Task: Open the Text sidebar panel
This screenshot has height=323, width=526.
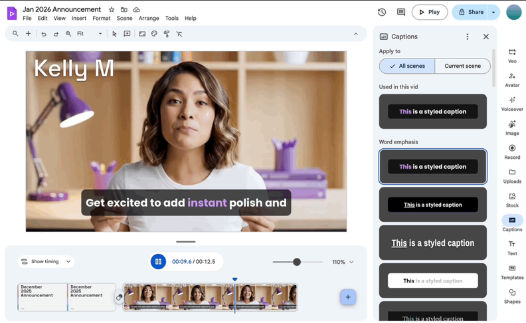Action: 512,248
